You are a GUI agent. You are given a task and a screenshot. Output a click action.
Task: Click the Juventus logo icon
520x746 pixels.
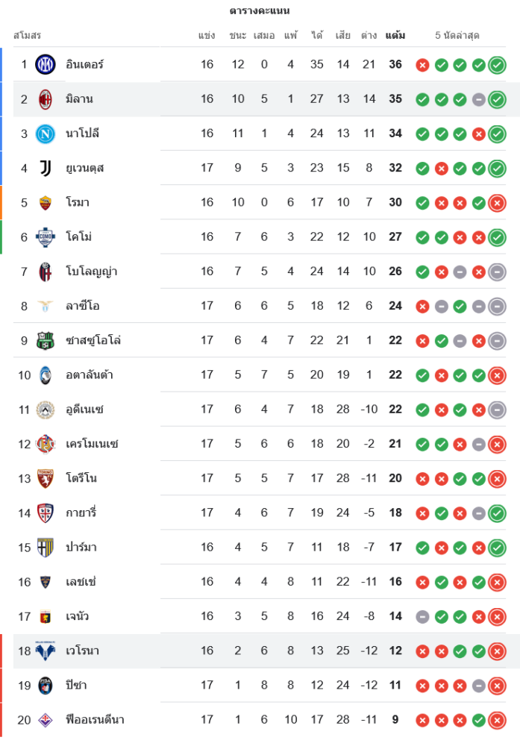point(46,168)
